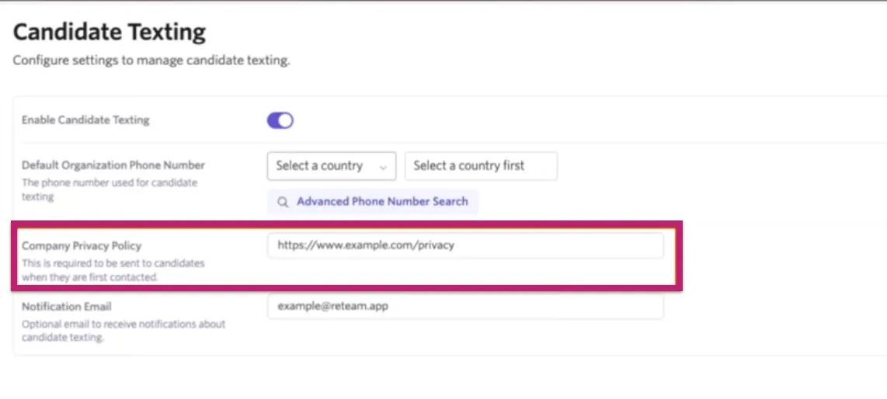Screen dimensions: 887x399
Task: Click the Enable Candidate Texting label
Action: pos(85,120)
